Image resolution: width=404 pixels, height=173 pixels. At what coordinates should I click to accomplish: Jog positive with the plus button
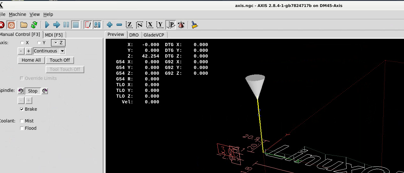pyautogui.click(x=28, y=51)
